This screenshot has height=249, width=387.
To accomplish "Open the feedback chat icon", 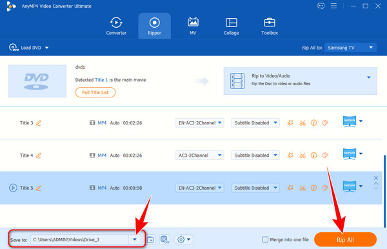I will tap(321, 6).
